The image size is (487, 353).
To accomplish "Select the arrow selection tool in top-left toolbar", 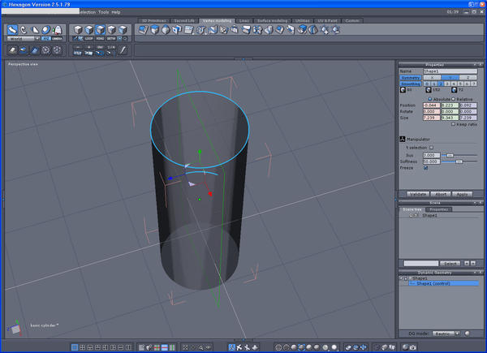I will click(x=13, y=30).
